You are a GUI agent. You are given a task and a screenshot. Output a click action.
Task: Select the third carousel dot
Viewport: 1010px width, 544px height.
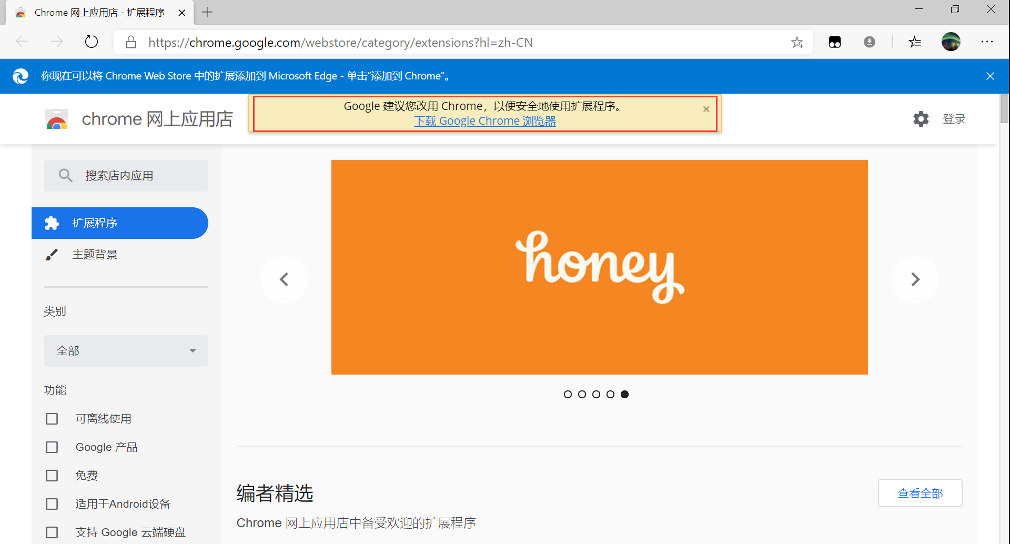(596, 394)
